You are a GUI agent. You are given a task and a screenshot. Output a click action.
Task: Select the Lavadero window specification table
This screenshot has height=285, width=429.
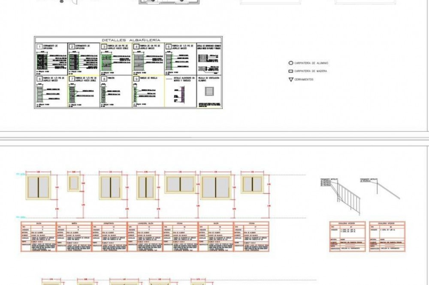point(144,237)
